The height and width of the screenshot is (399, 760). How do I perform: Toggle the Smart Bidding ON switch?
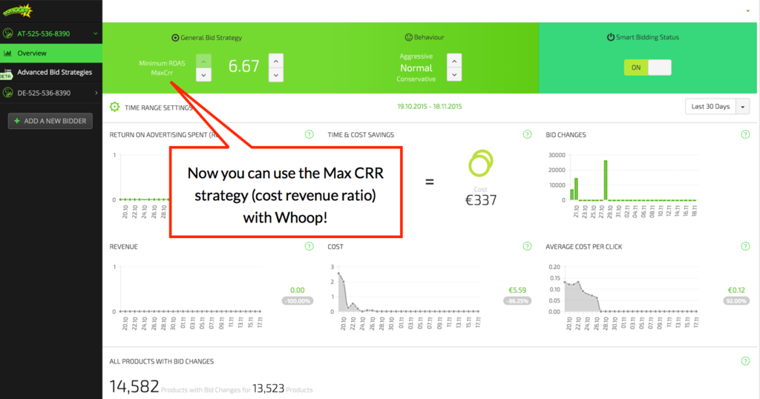pyautogui.click(x=647, y=67)
